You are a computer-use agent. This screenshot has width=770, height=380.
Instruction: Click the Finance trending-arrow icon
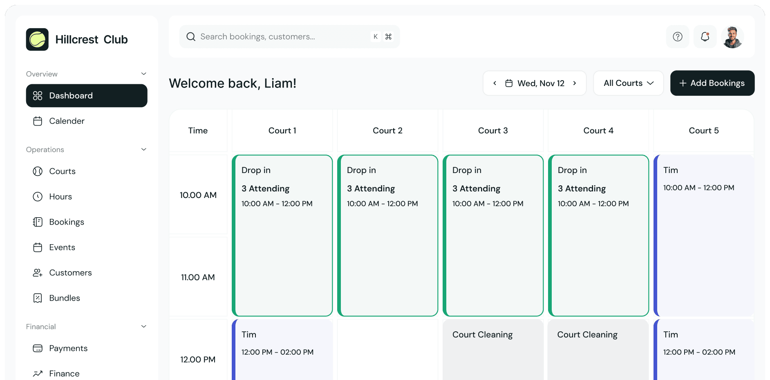click(x=37, y=373)
